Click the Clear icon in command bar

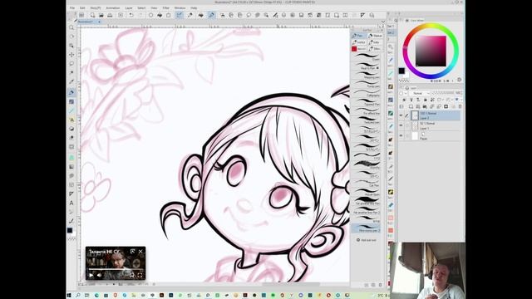(x=151, y=15)
